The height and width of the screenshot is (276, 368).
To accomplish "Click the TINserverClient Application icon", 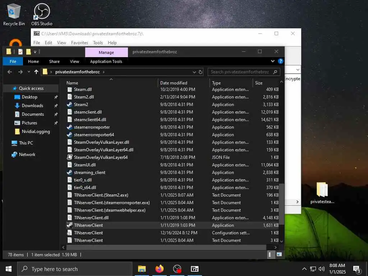I will 69,225.
